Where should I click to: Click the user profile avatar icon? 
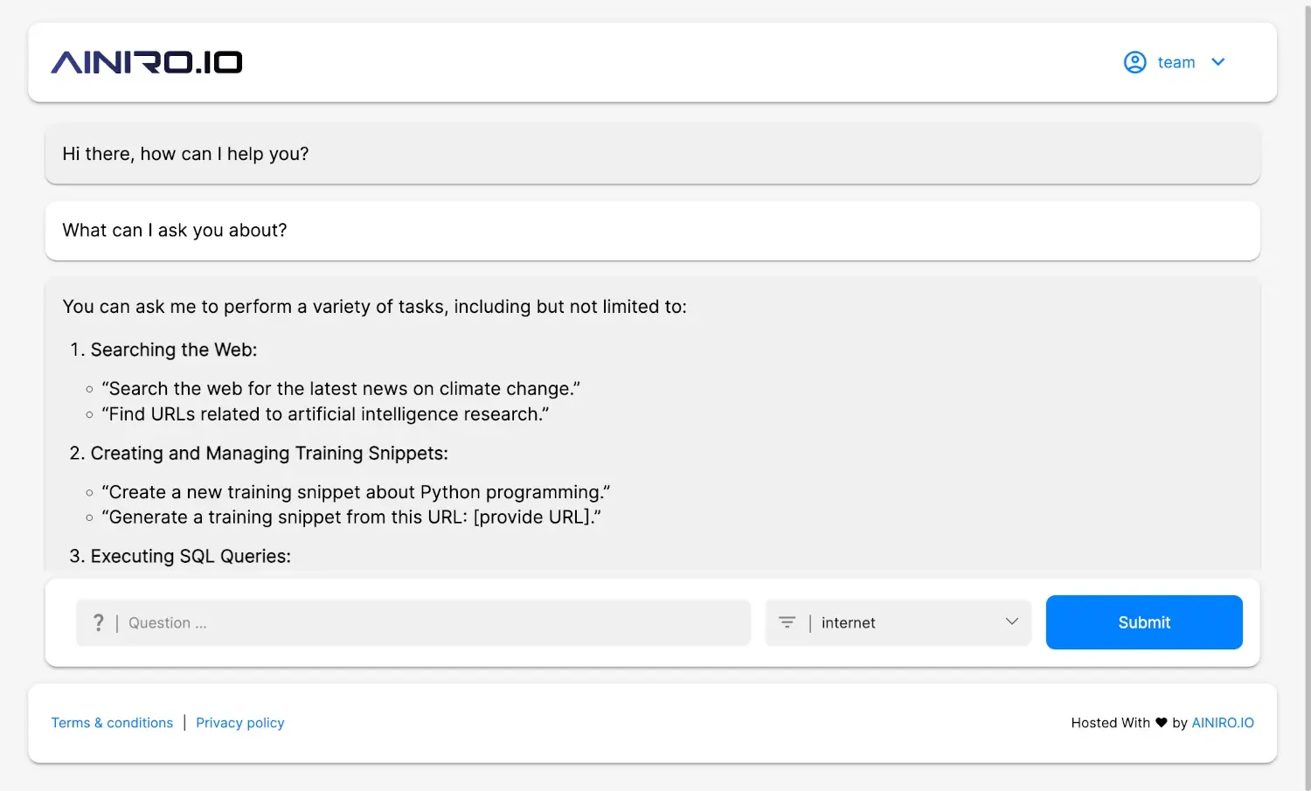coord(1134,62)
